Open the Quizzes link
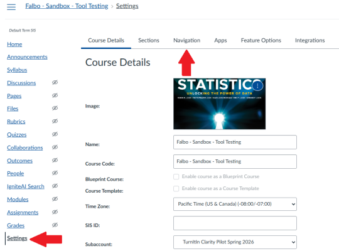 click(x=17, y=135)
